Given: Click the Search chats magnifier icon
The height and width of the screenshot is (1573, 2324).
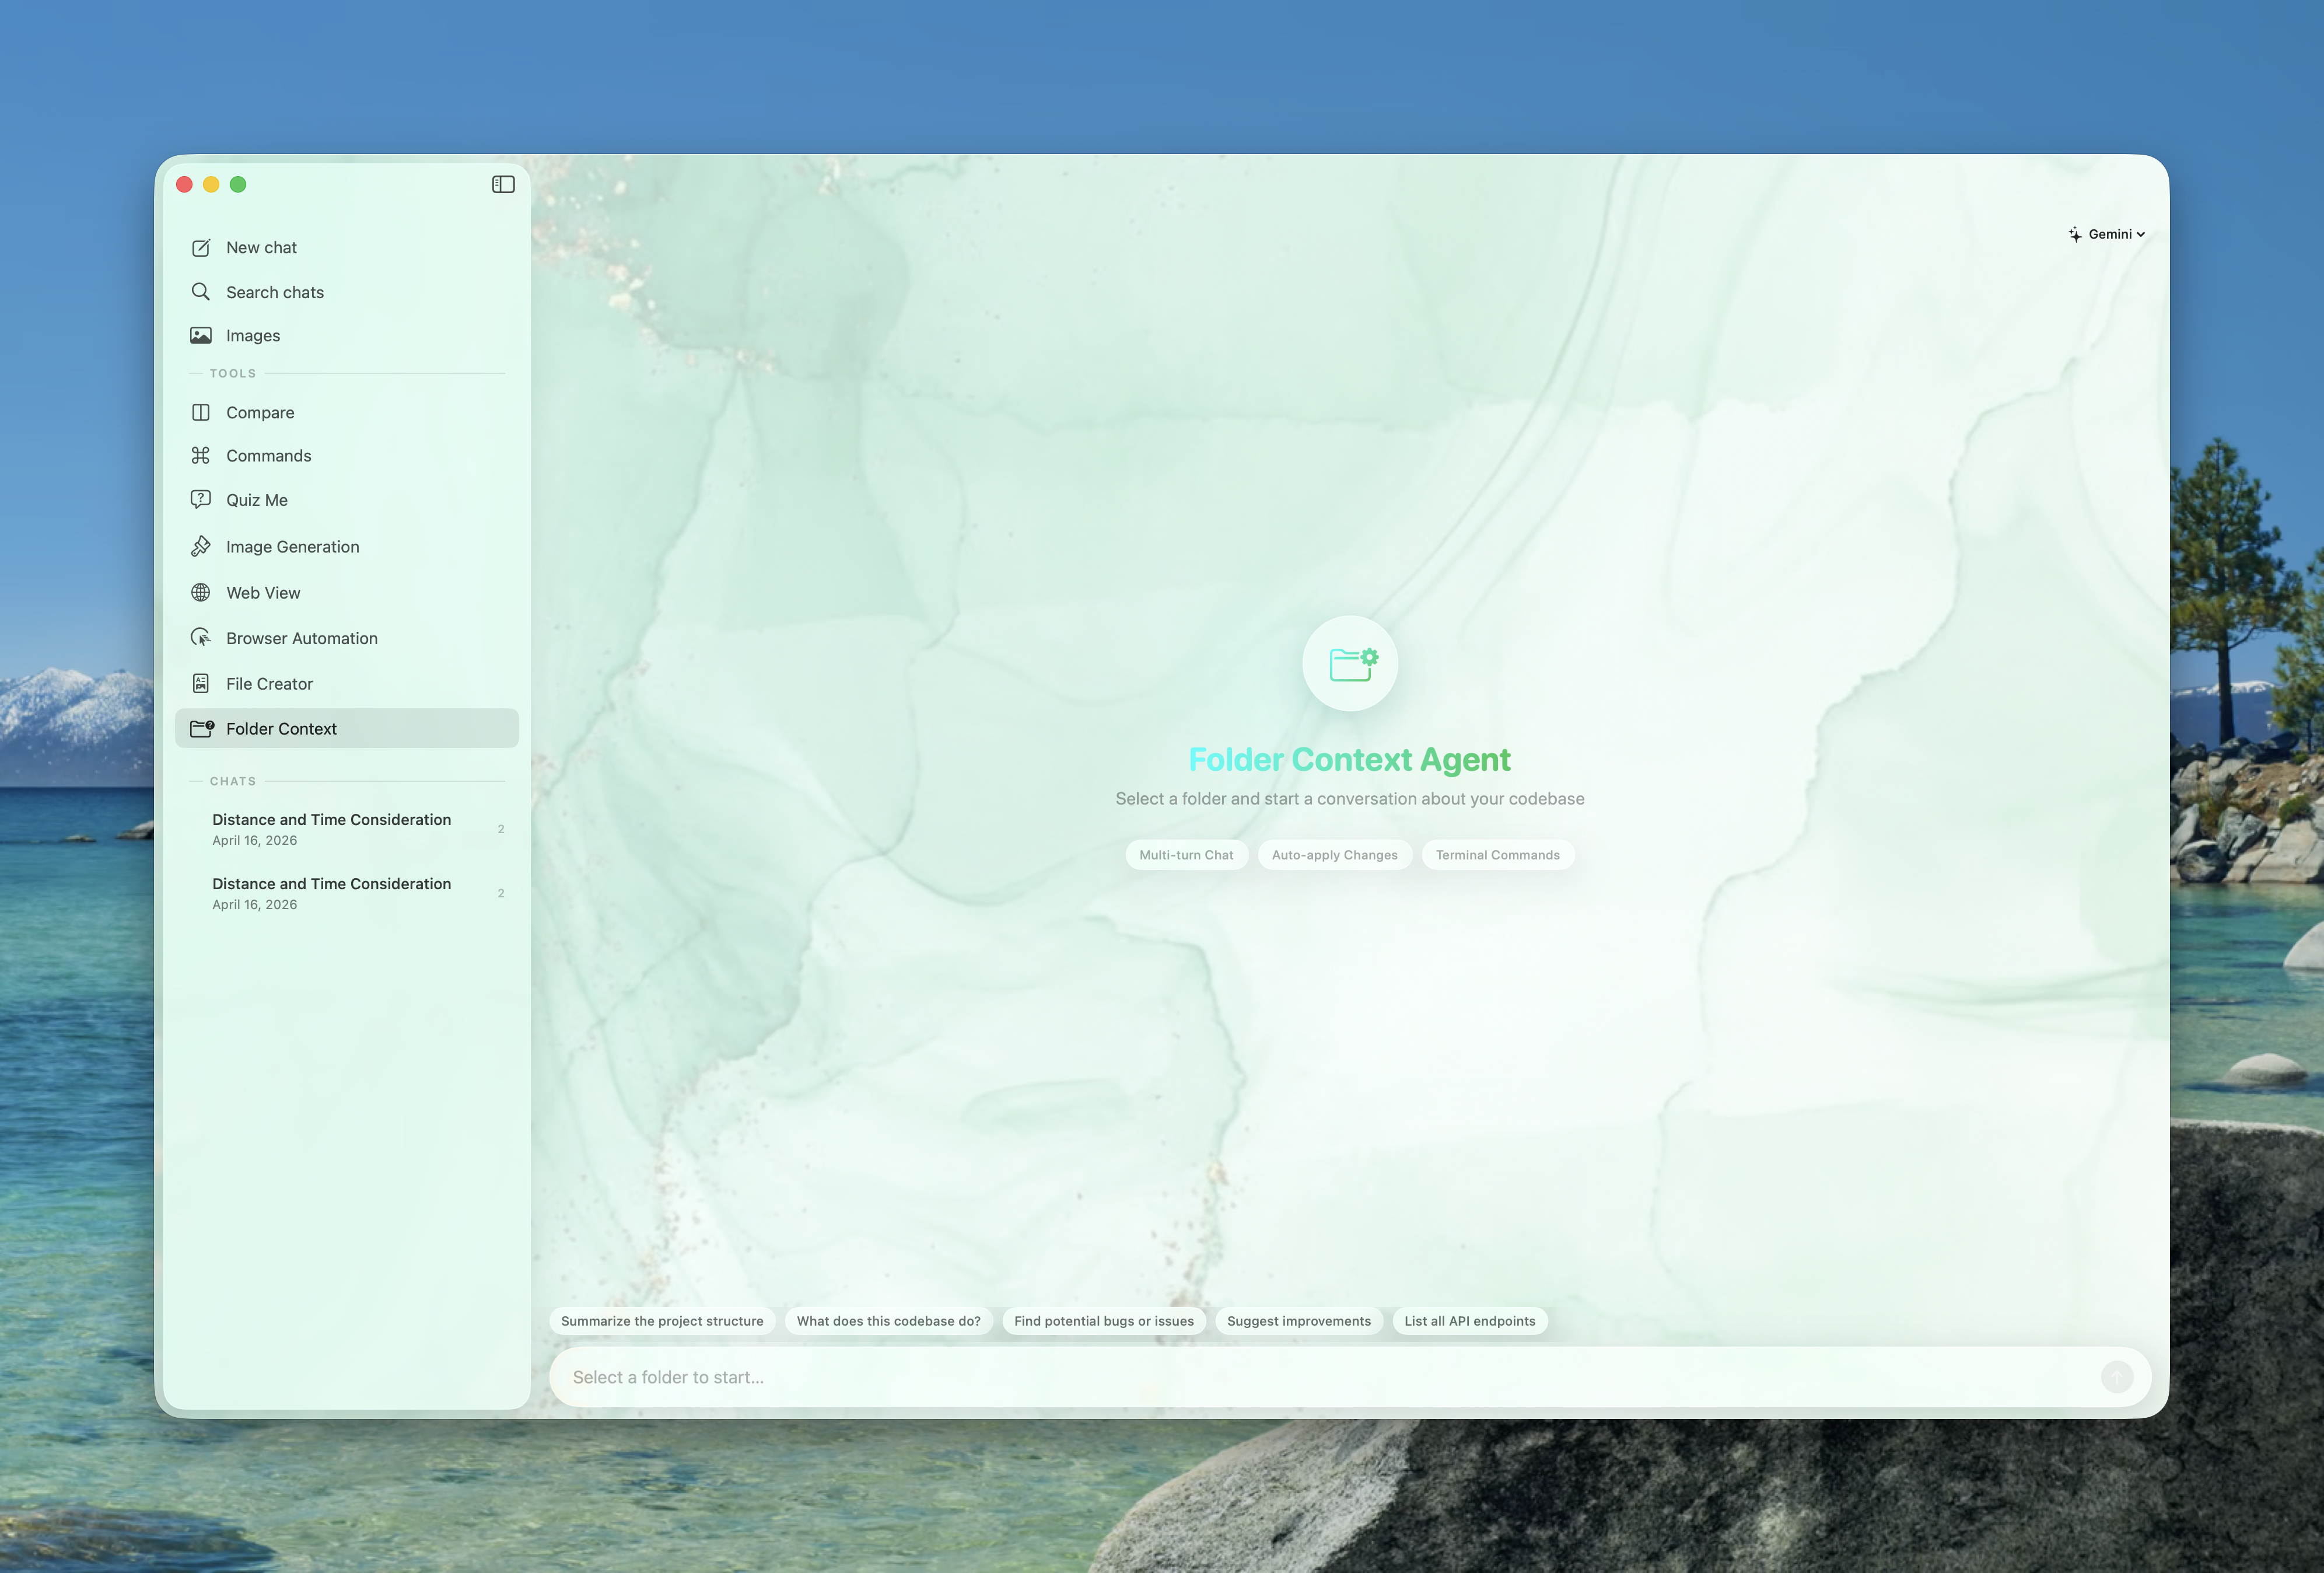Looking at the screenshot, I should (x=201, y=291).
